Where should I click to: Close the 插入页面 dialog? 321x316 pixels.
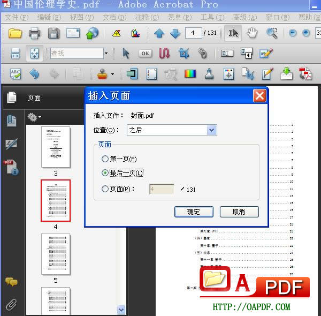pyautogui.click(x=259, y=96)
